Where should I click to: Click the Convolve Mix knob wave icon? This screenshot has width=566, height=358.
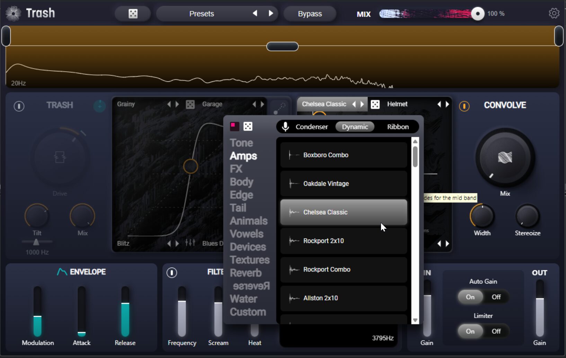(505, 157)
